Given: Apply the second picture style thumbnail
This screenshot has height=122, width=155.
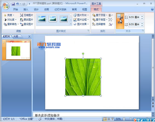Looking at the screenshot, I should [x=53, y=19].
